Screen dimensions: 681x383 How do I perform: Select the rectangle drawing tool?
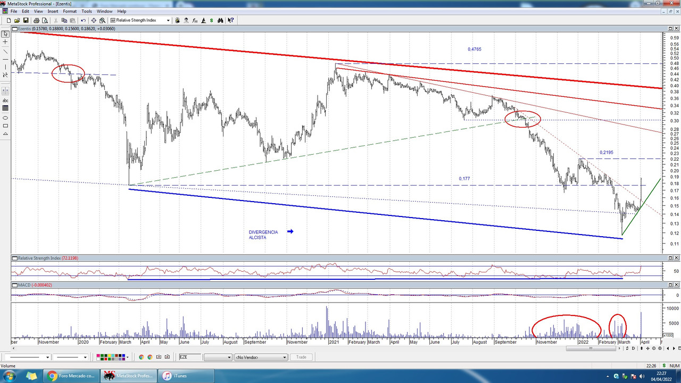coord(5,126)
